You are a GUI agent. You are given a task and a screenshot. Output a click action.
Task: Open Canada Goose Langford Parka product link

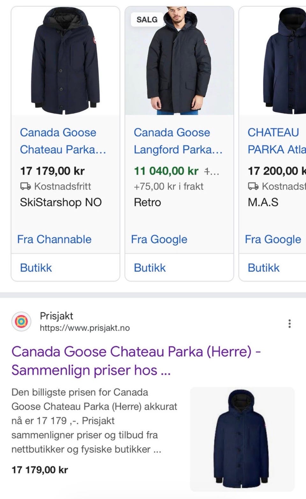click(x=178, y=141)
